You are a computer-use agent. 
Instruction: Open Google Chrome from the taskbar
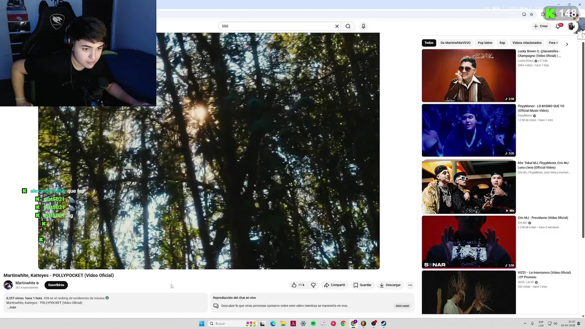343,324
